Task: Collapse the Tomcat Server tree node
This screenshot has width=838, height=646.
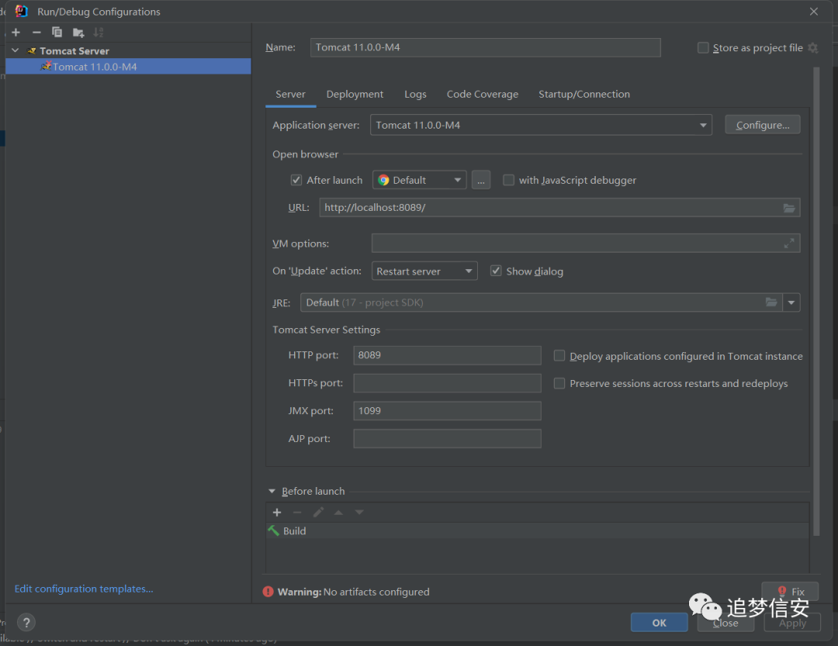Action: coord(16,50)
